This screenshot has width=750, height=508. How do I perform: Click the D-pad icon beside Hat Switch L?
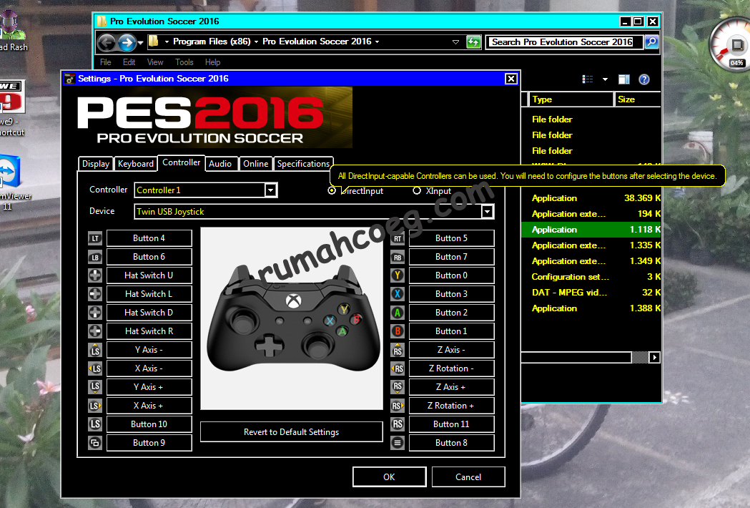coord(95,294)
